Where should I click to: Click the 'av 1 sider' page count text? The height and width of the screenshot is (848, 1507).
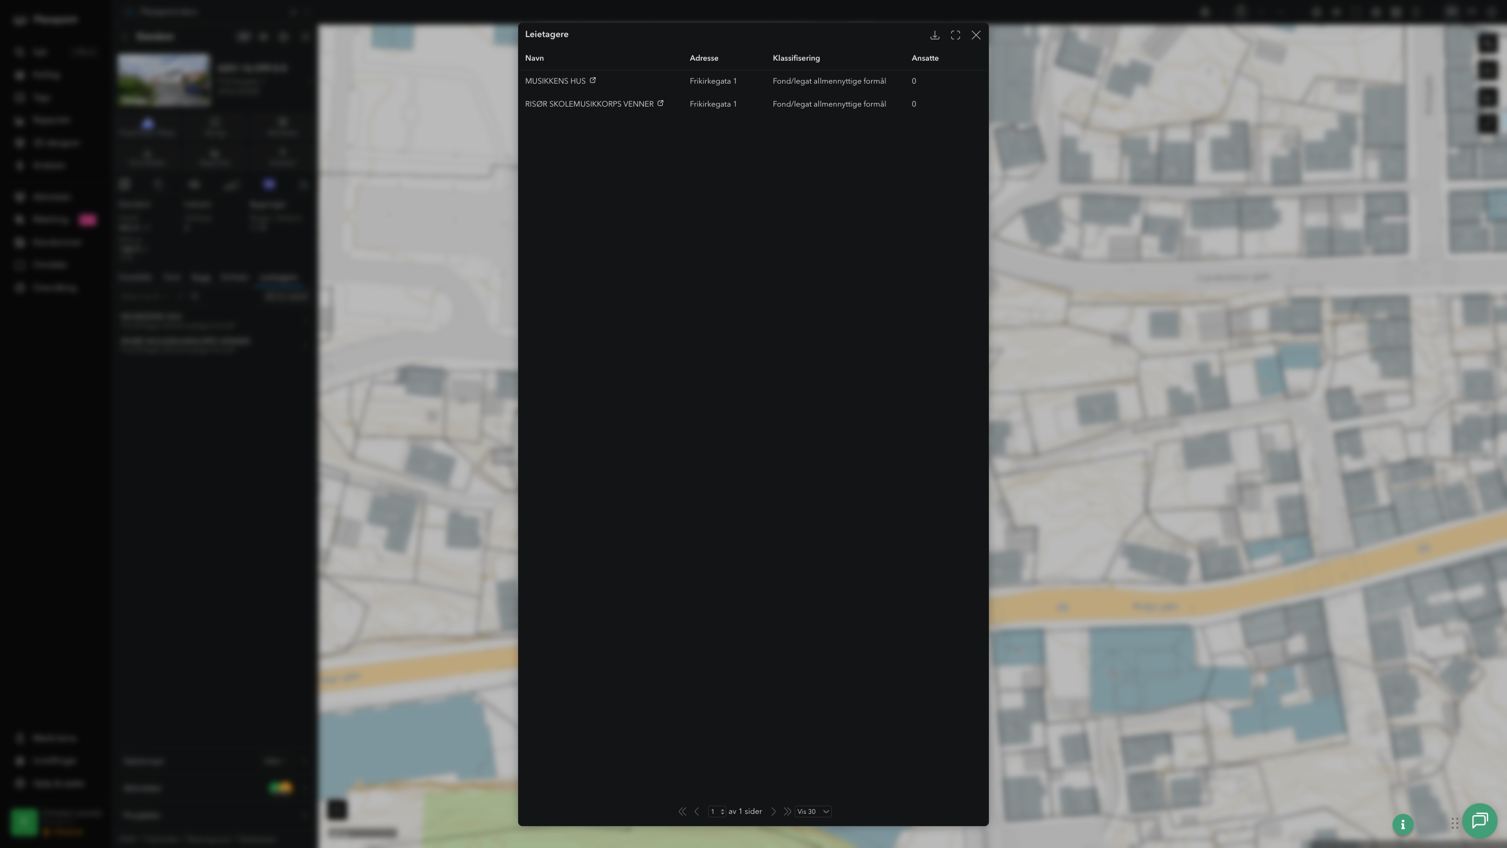(745, 811)
